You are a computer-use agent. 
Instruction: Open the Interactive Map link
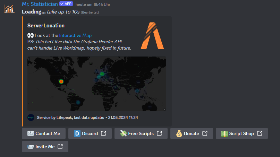coord(75,35)
